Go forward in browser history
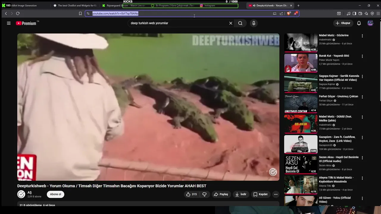 (x=12, y=13)
